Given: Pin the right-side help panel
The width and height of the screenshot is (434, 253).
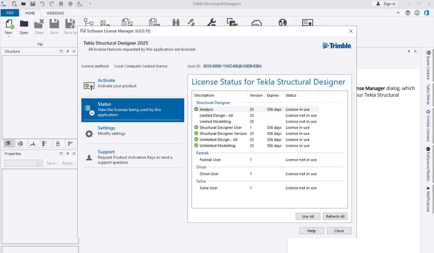Looking at the screenshot, I should [409, 51].
